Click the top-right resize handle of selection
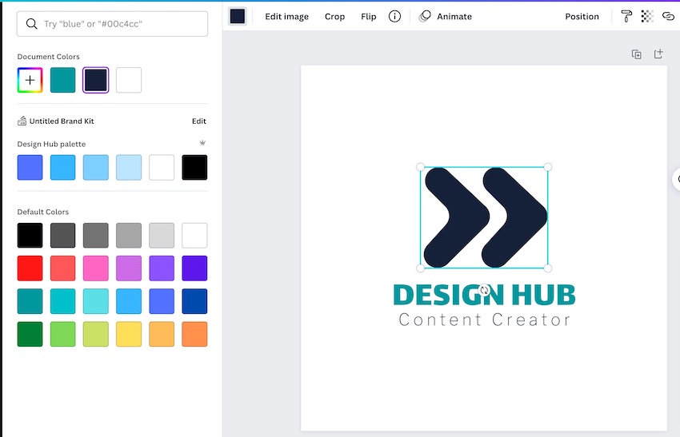Viewport: 680px width, 437px height. coord(548,167)
